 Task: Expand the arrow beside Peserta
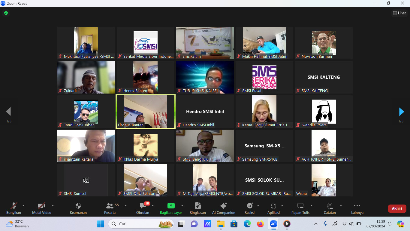[126, 206]
